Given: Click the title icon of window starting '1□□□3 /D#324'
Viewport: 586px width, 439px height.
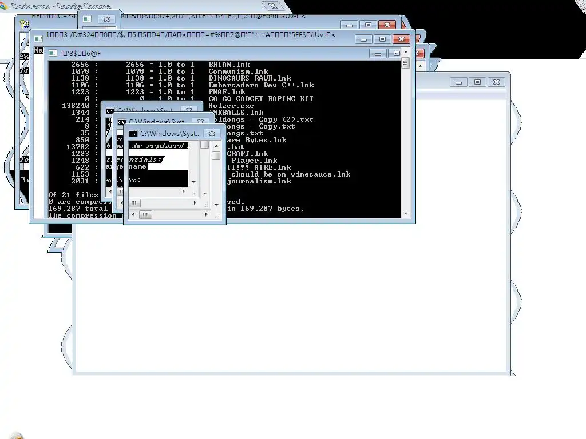Looking at the screenshot, I should pyautogui.click(x=38, y=38).
